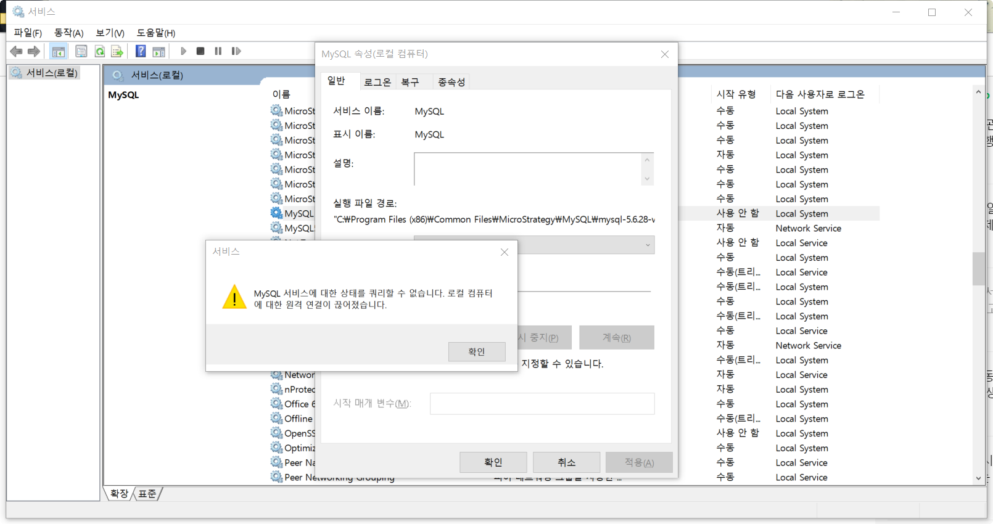Click 취소 in the MySQL properties dialog
Image resolution: width=993 pixels, height=524 pixels.
point(567,462)
